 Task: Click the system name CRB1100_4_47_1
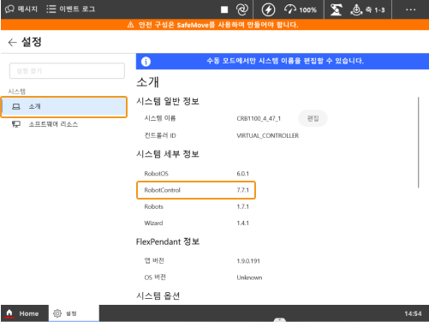coord(259,118)
